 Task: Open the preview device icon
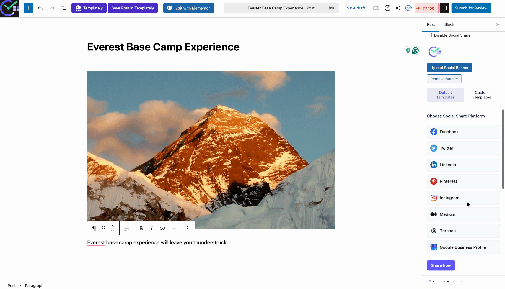point(376,8)
